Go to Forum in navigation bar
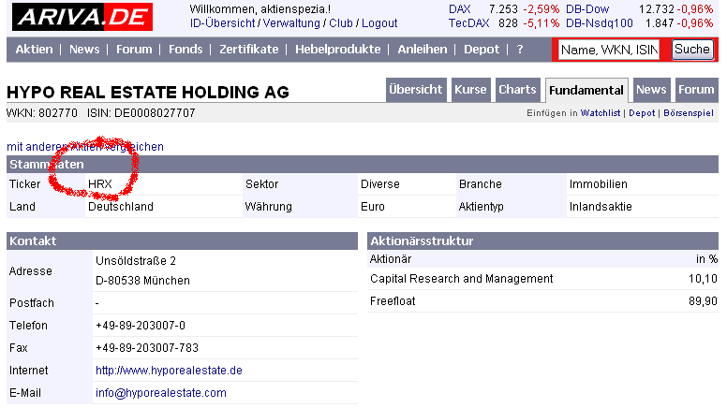The width and height of the screenshot is (727, 408). (x=134, y=50)
